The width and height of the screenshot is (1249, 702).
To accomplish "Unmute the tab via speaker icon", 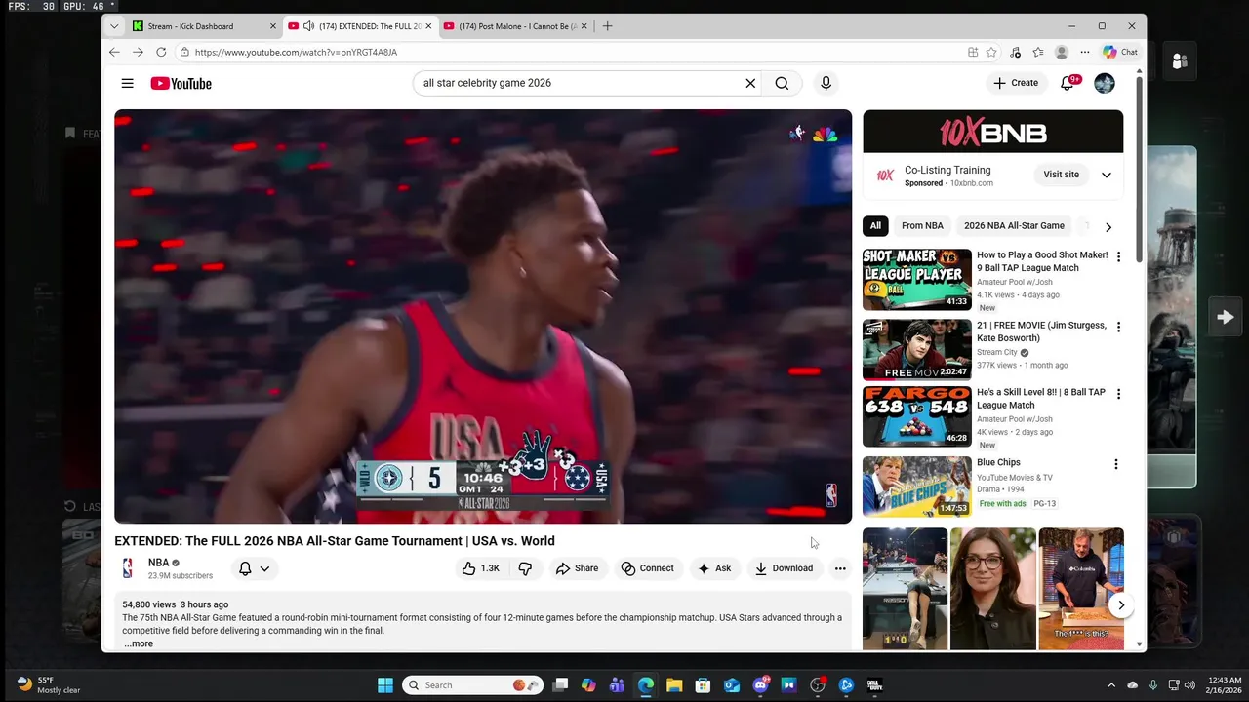I will tap(308, 26).
